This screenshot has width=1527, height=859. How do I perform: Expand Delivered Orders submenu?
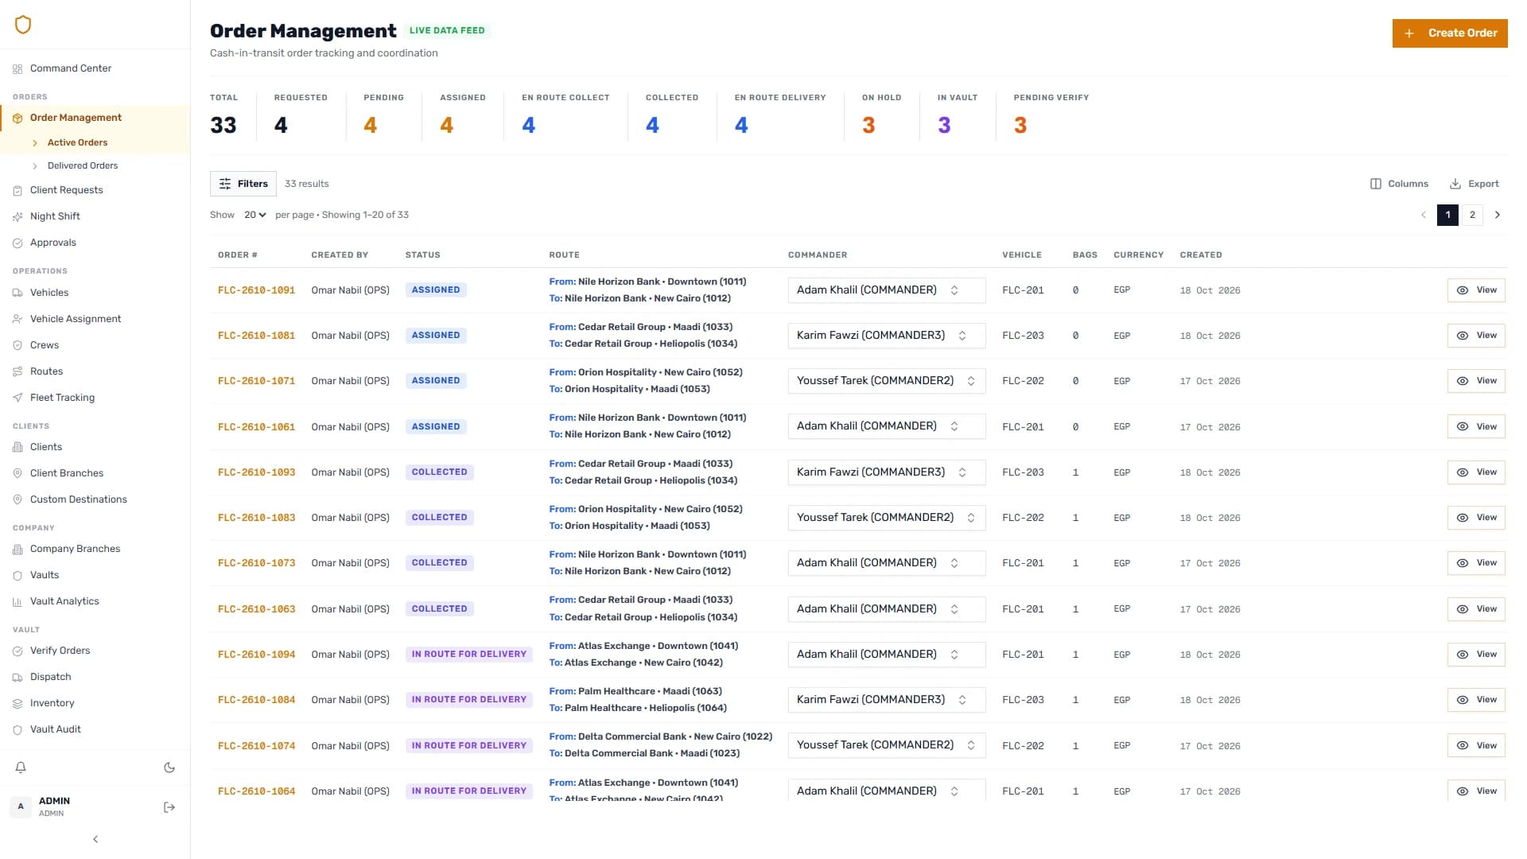pyautogui.click(x=35, y=166)
